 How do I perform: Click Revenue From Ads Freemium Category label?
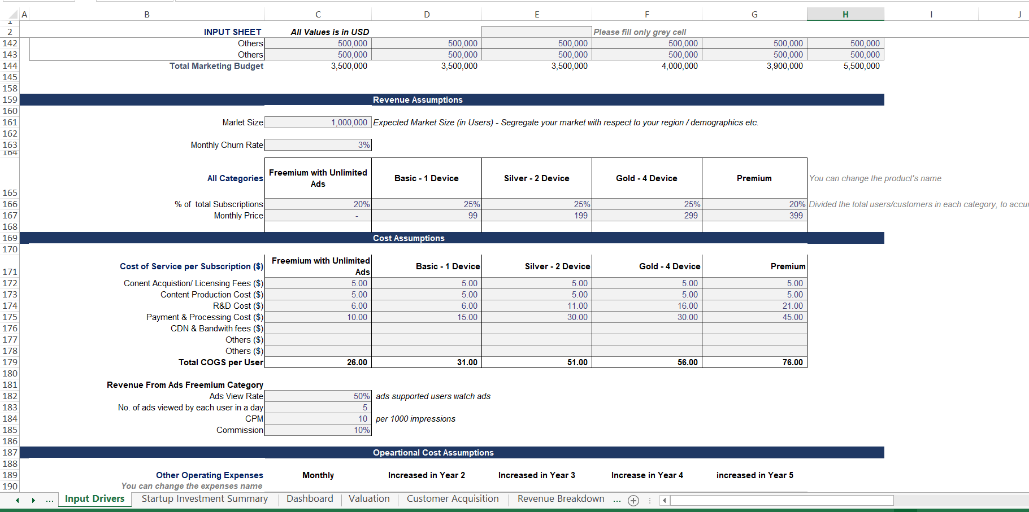tap(185, 385)
